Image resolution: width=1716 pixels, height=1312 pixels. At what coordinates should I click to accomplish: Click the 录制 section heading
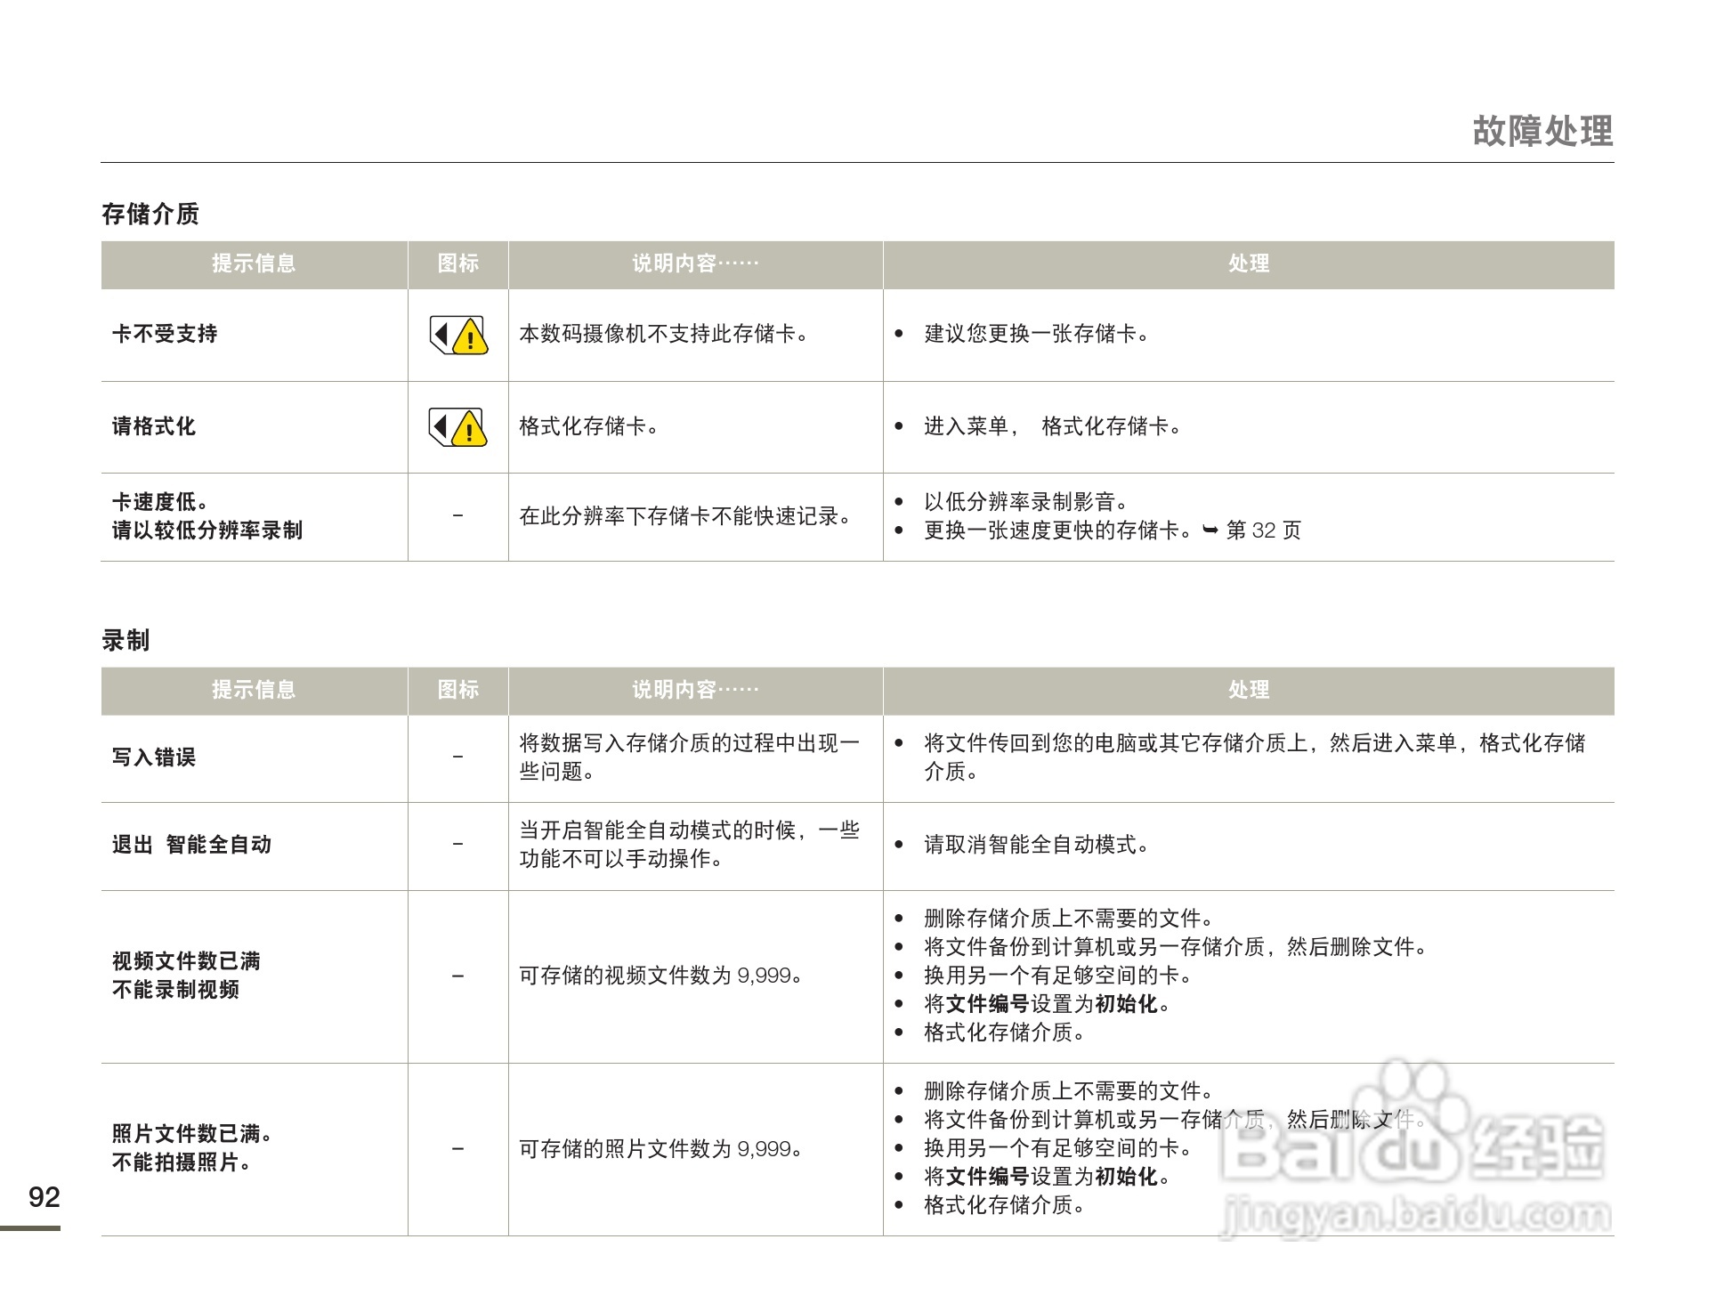(125, 640)
